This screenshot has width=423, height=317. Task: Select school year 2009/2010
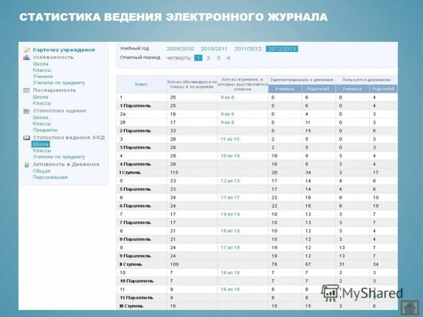tap(178, 48)
